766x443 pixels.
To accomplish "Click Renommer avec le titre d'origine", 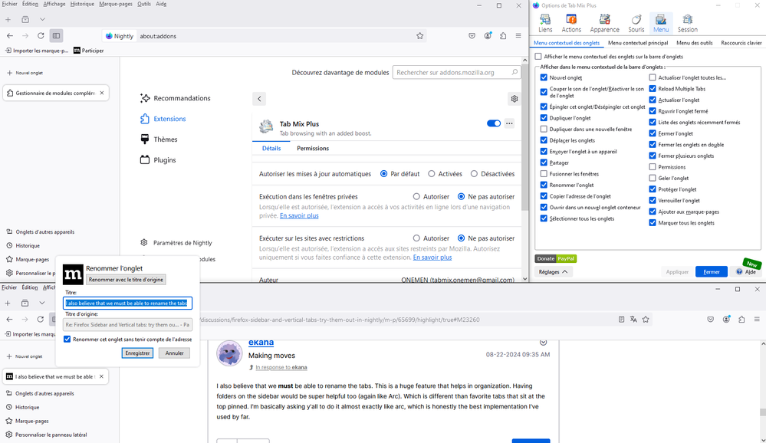I will click(x=126, y=280).
